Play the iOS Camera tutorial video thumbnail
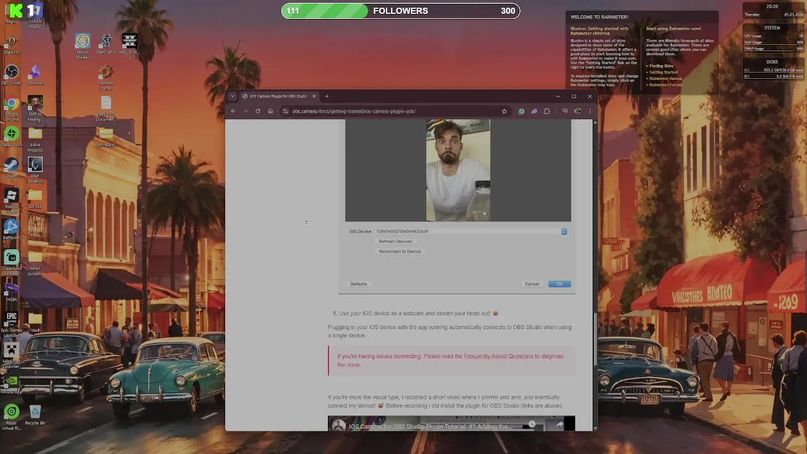The height and width of the screenshot is (454, 807). [x=451, y=424]
